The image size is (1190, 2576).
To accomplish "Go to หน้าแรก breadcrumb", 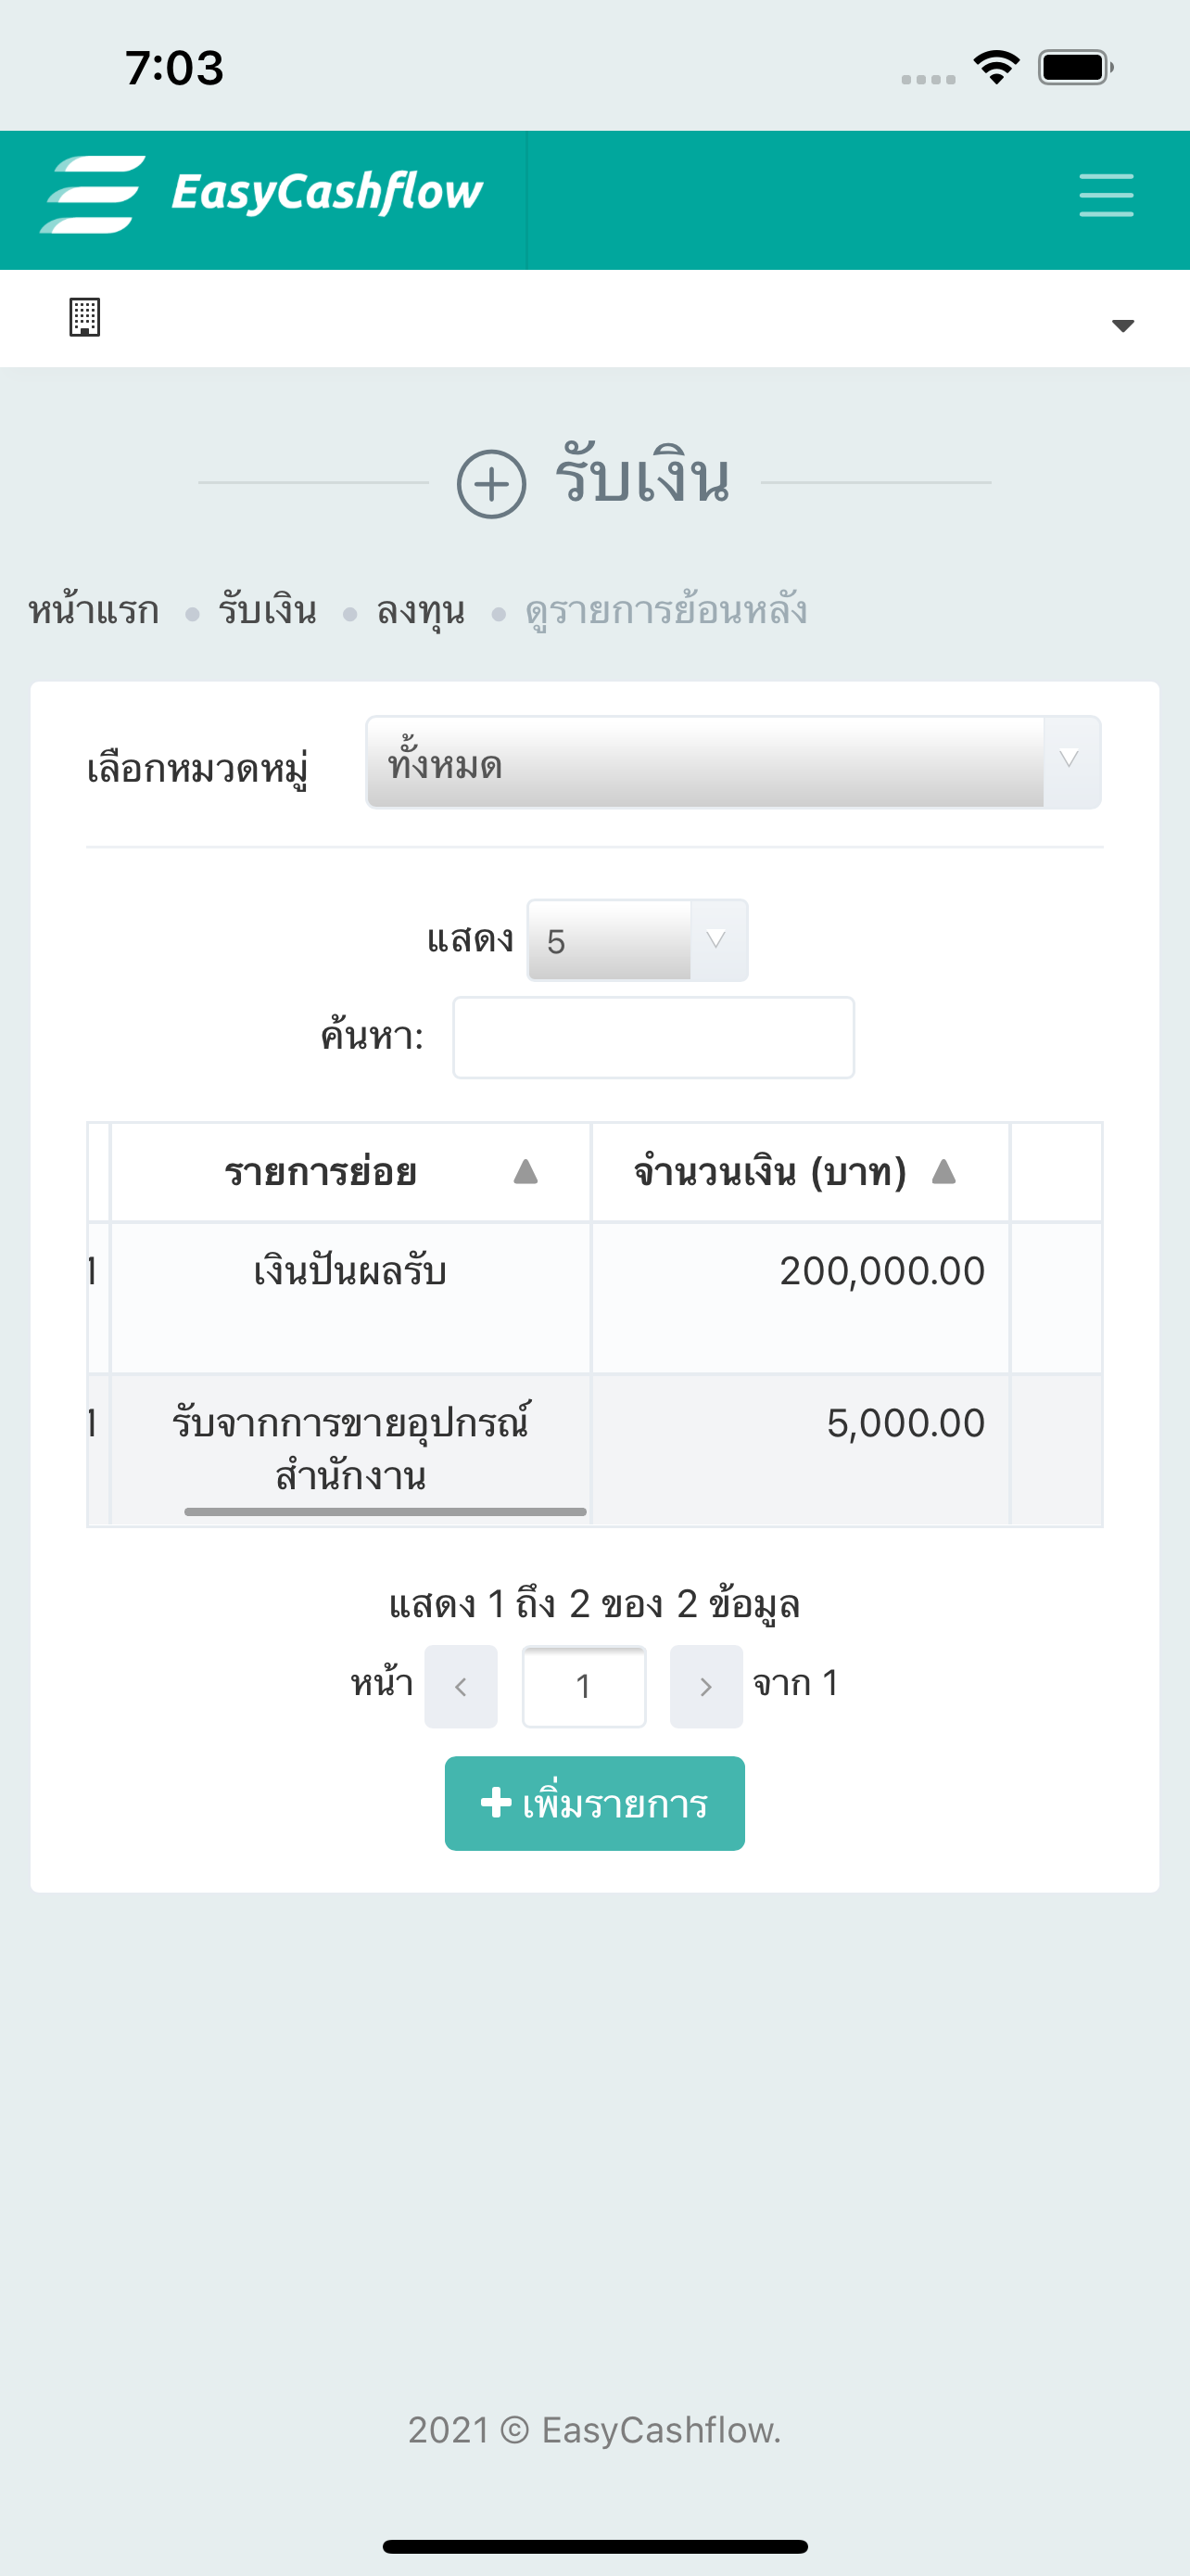I will coord(94,610).
